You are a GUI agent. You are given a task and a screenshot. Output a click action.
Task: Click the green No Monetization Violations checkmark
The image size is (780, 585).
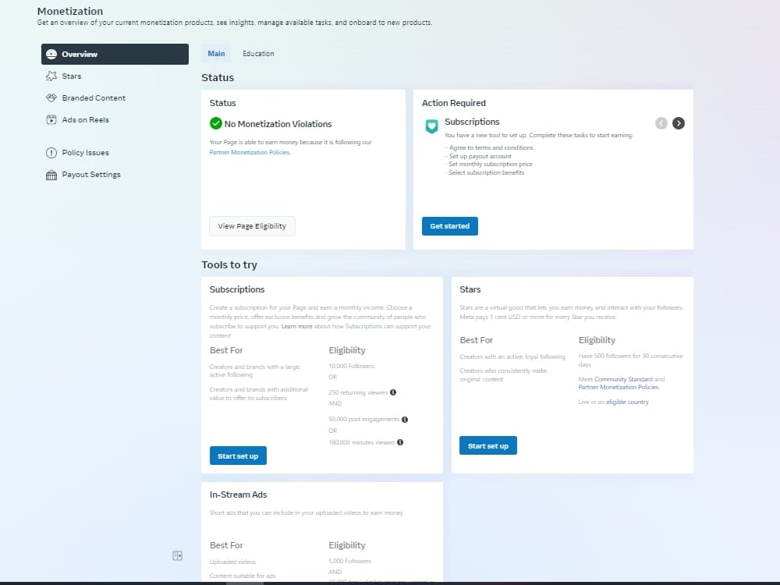[216, 123]
